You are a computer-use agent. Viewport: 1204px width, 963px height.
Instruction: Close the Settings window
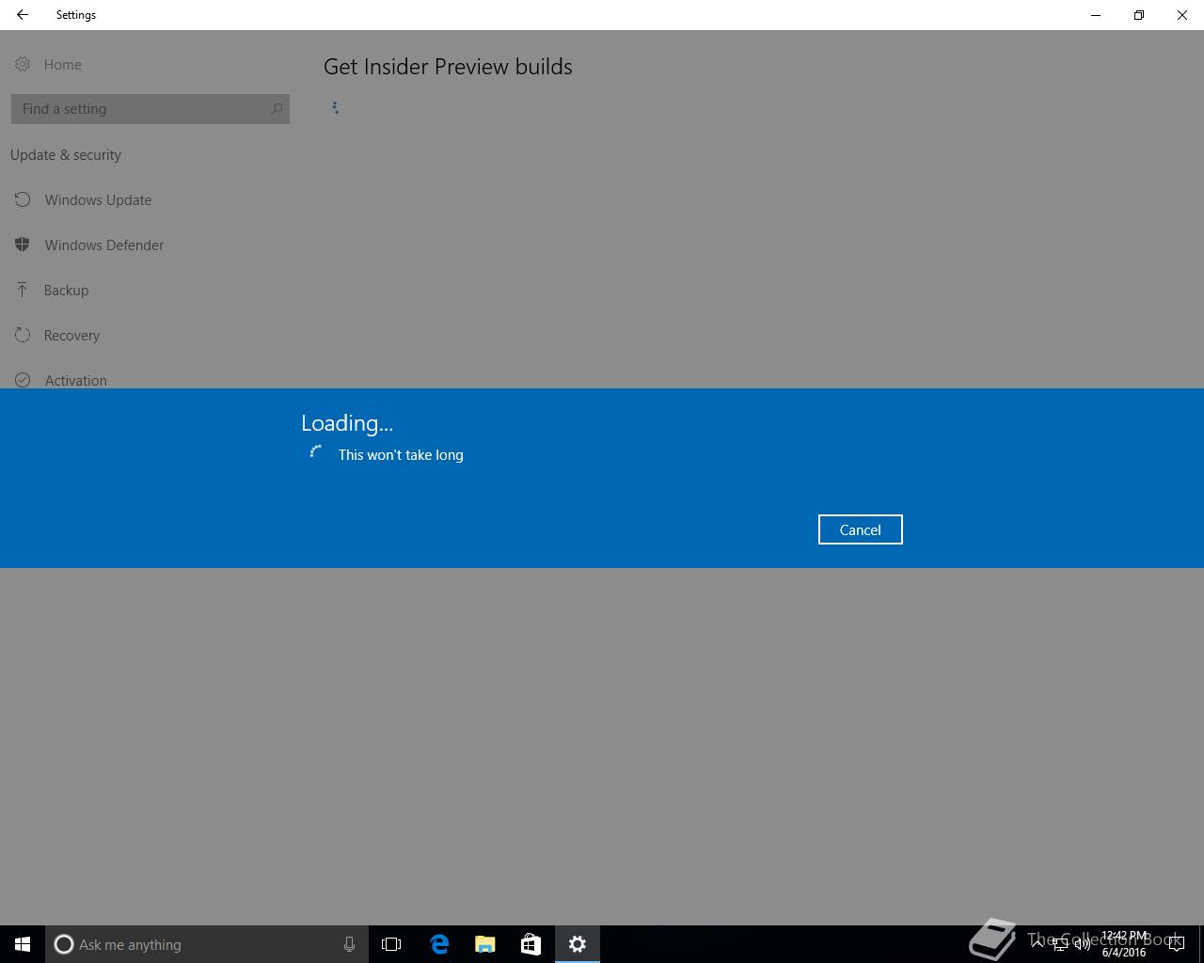coord(1182,15)
